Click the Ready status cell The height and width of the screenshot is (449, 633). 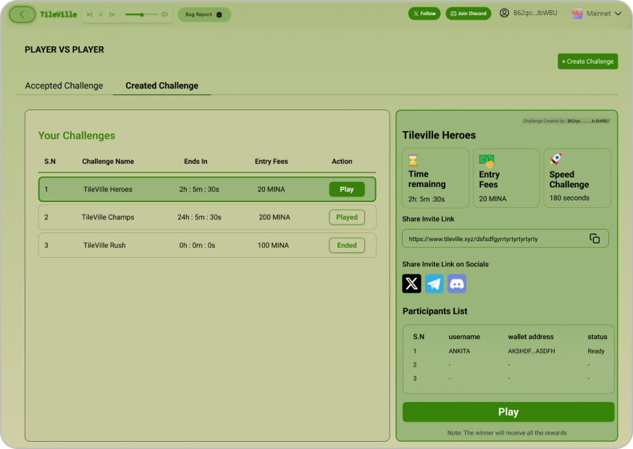[x=596, y=351]
